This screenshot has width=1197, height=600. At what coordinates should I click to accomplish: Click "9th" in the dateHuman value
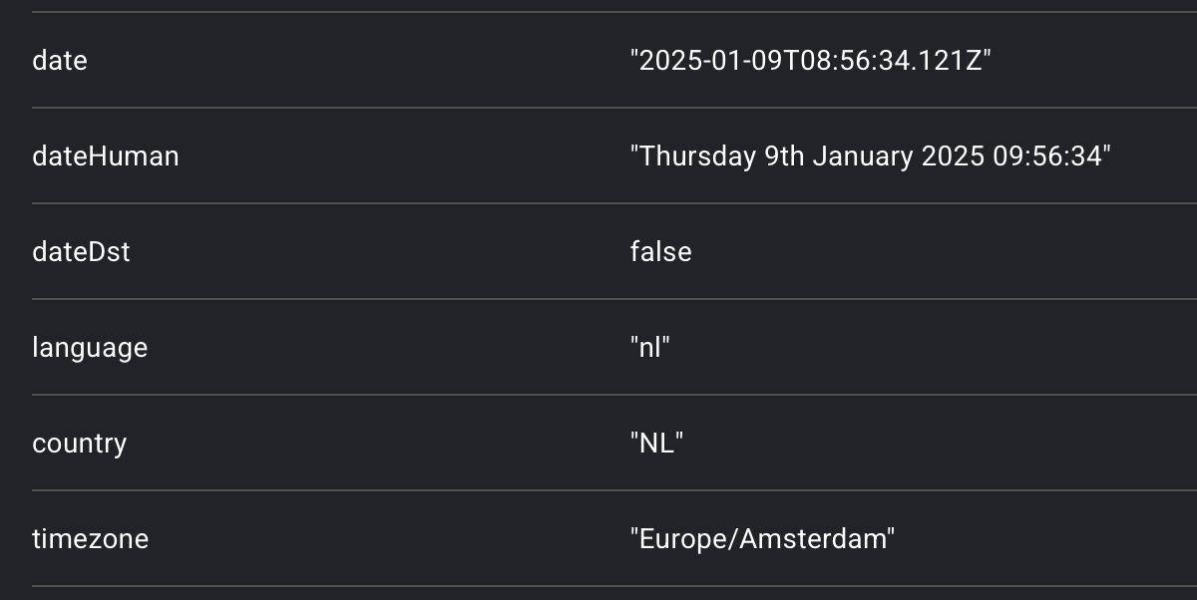(x=784, y=156)
